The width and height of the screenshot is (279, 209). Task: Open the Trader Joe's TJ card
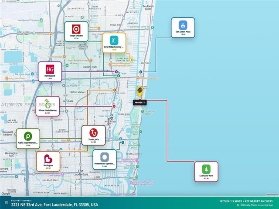tap(94, 135)
